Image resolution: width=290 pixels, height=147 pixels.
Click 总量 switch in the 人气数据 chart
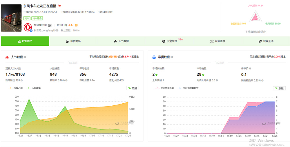coord(133,88)
